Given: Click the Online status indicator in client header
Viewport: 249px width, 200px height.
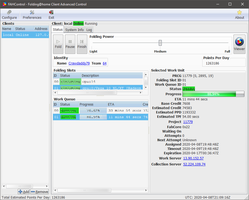Looking at the screenshot, I should (78, 23).
